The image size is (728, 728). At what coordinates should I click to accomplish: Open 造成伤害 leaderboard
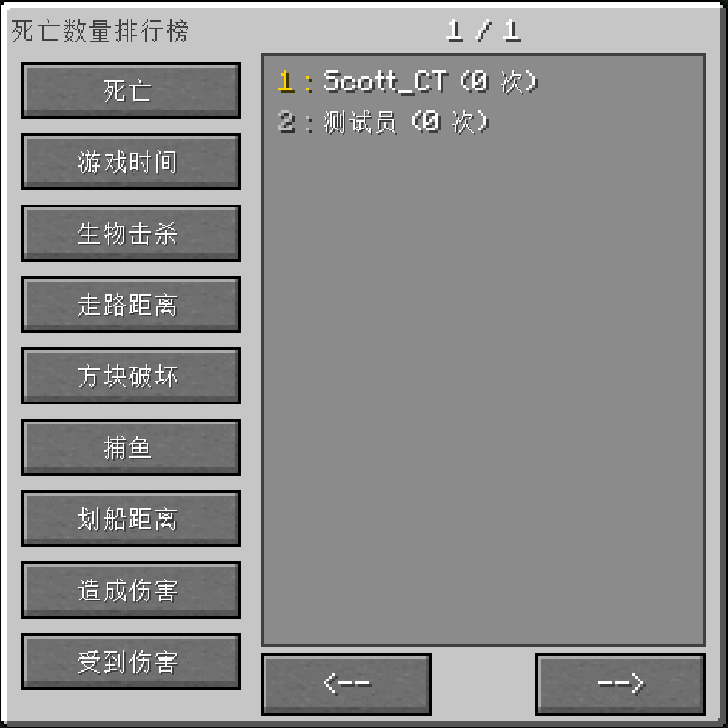point(130,590)
